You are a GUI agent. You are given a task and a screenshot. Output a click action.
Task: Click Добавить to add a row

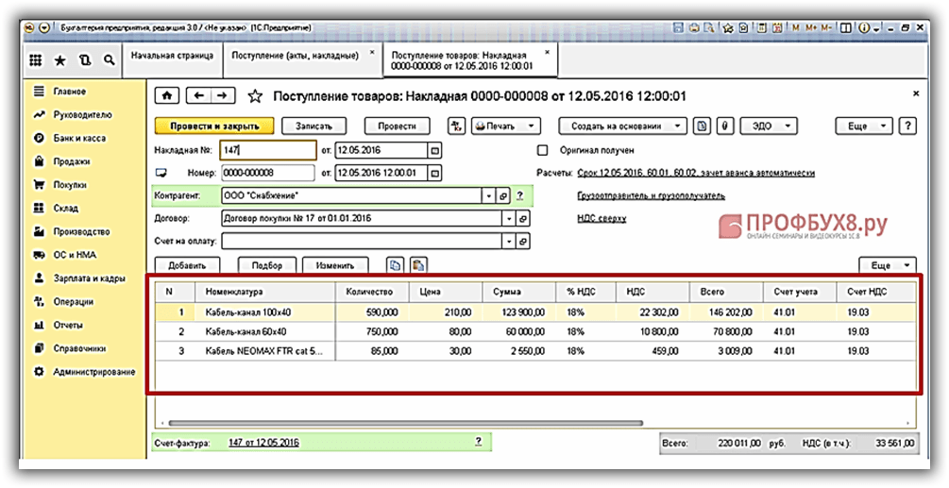[x=187, y=265]
